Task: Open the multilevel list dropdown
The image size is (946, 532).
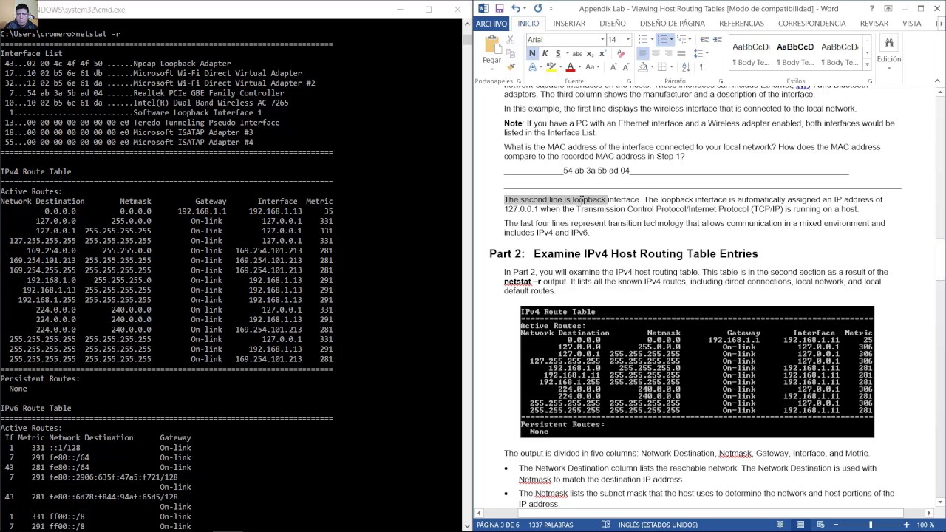Action: [x=690, y=40]
